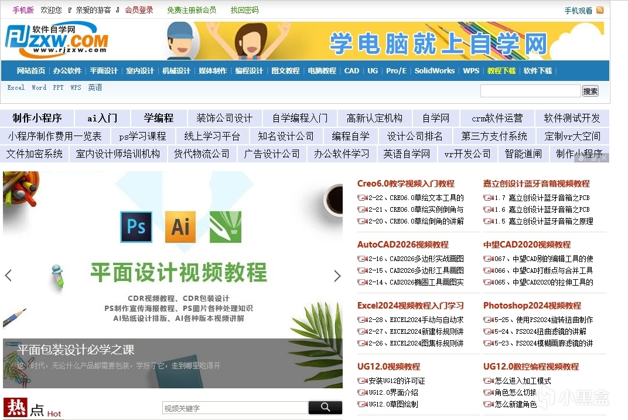
Task: Click 1.5 嘉立创设计蓝牙音箱之原理 entry
Action: pyautogui.click(x=544, y=221)
